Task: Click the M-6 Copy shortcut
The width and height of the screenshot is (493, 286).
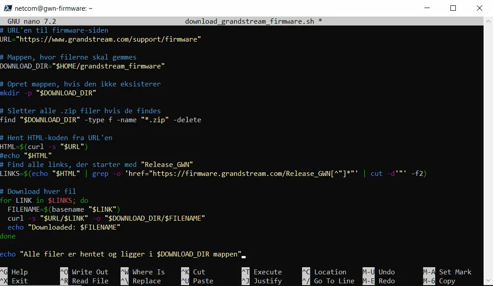Action: tap(439, 281)
